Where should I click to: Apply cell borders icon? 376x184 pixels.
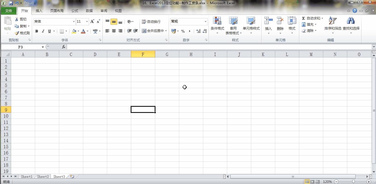click(x=62, y=31)
